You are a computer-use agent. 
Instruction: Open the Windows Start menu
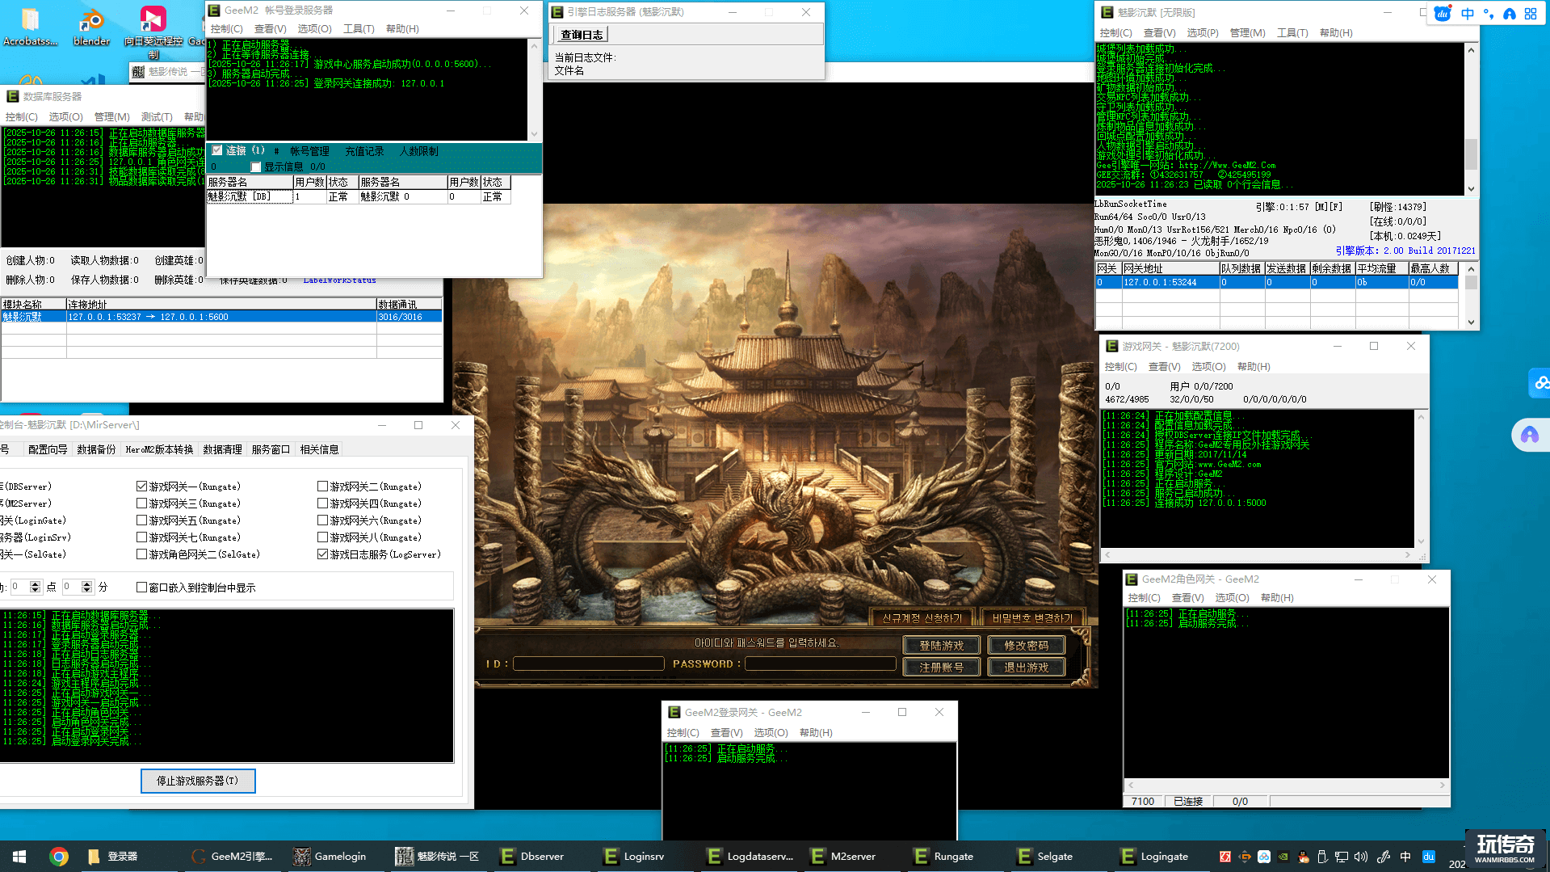(x=19, y=856)
